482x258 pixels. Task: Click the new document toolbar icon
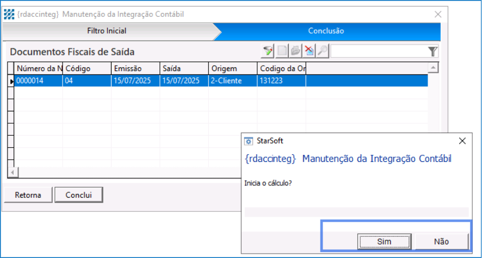[282, 51]
